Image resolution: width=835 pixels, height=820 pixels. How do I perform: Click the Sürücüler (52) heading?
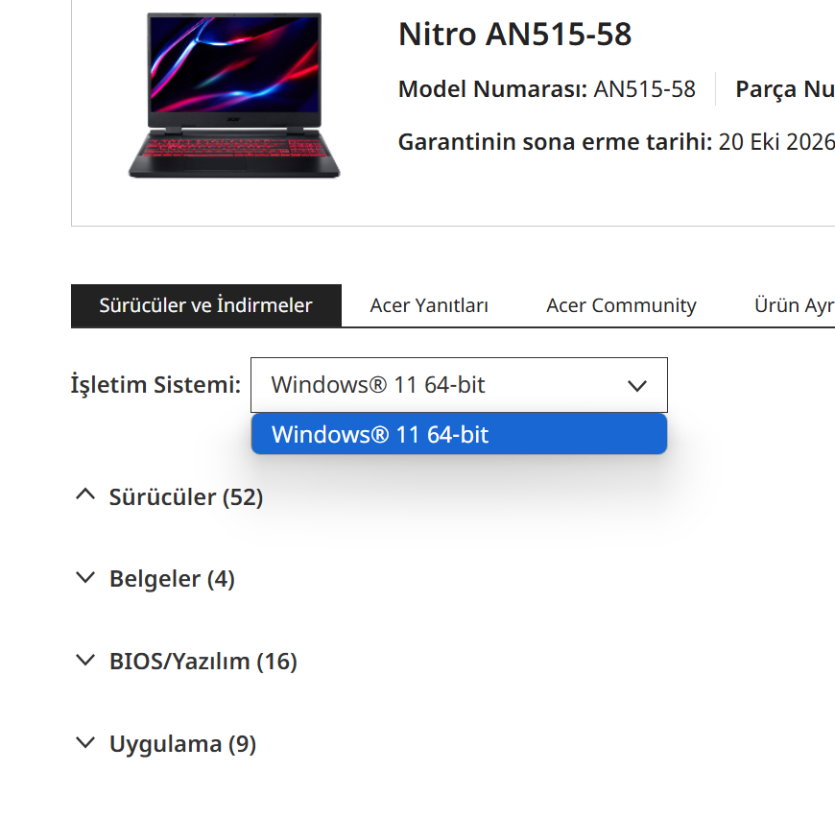[186, 497]
